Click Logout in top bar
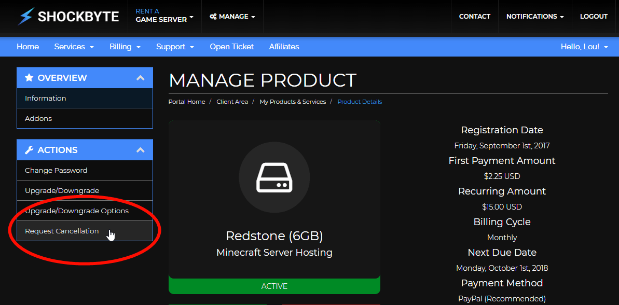Screen dimensions: 619x305 [594, 17]
